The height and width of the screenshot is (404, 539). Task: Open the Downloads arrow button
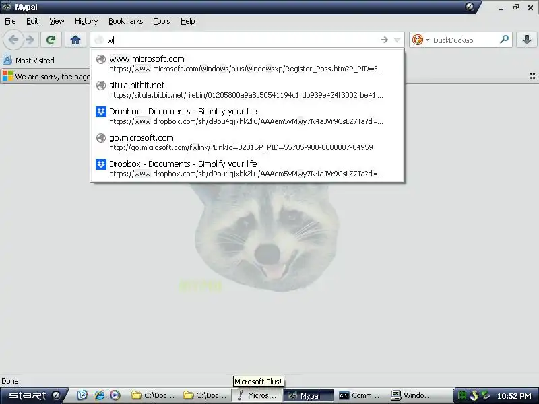(x=527, y=40)
